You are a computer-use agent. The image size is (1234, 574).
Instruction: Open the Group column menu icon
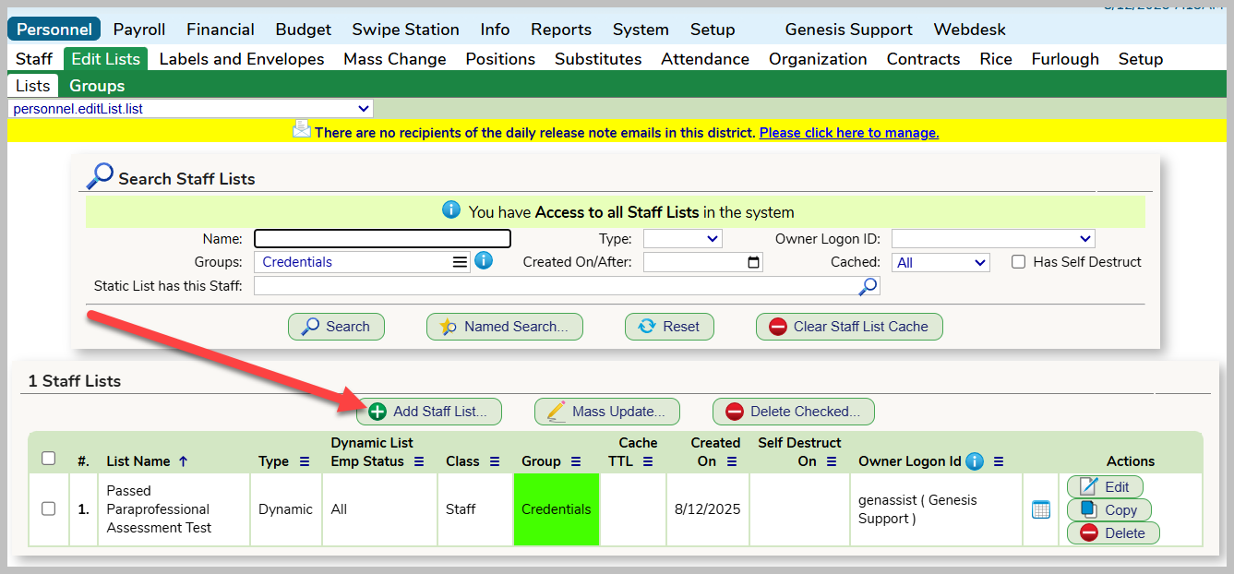click(x=576, y=461)
